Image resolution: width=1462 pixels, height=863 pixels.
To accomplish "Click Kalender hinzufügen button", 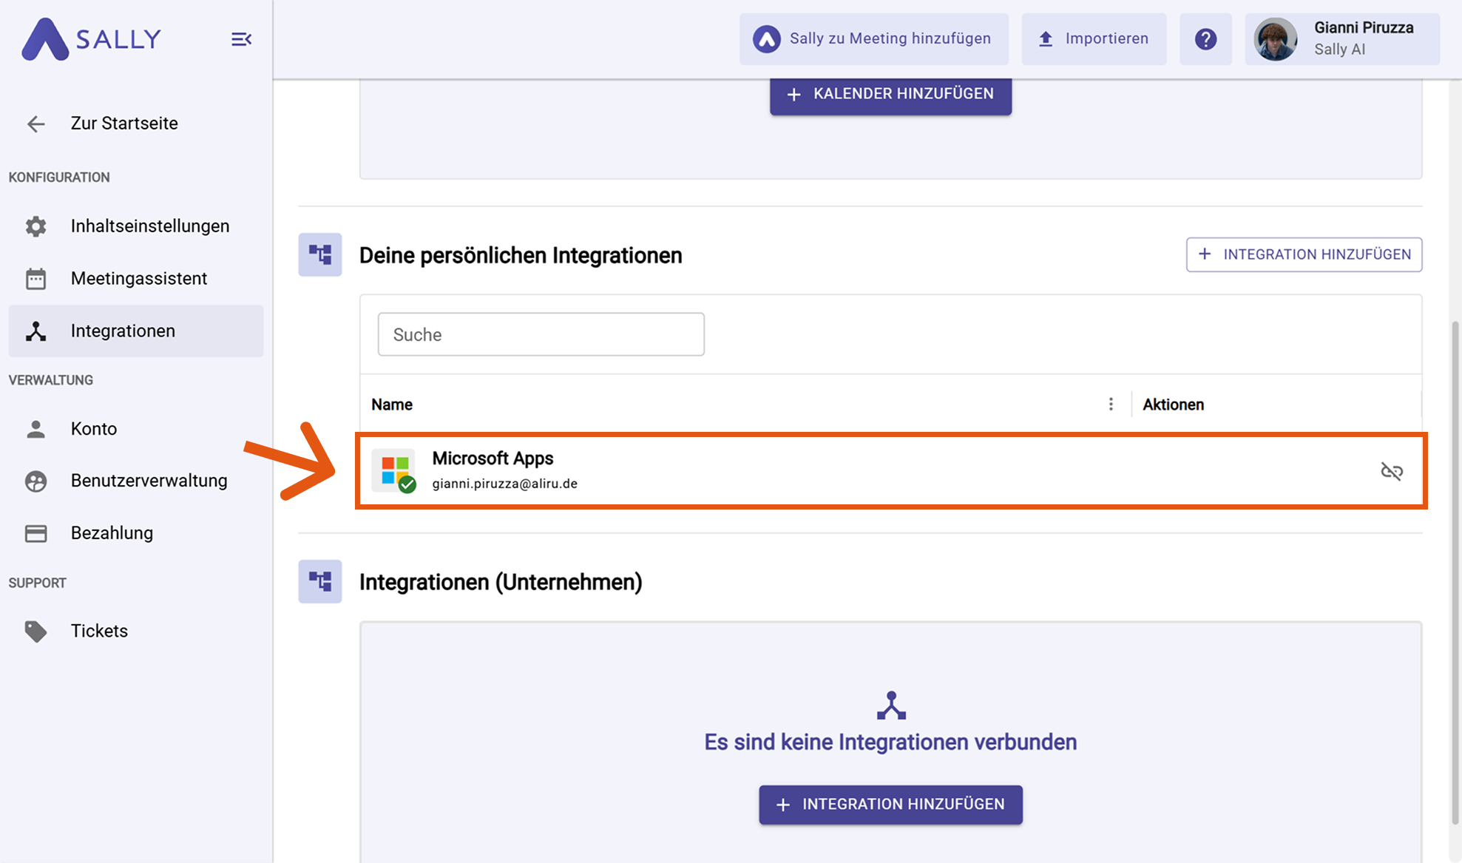I will (x=890, y=95).
